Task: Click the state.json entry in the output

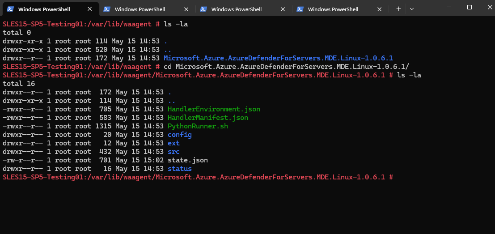Action: pos(188,160)
